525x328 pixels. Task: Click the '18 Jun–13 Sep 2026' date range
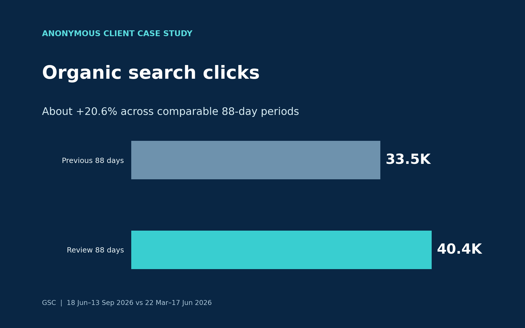tap(100, 303)
